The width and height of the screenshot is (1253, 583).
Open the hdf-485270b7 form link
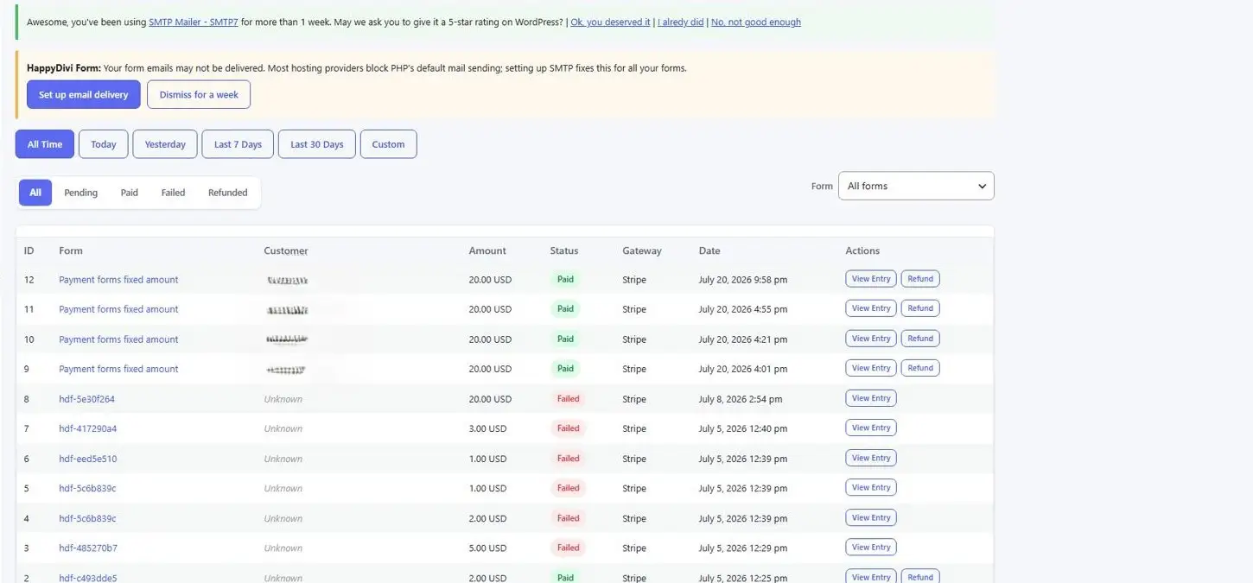pos(88,548)
